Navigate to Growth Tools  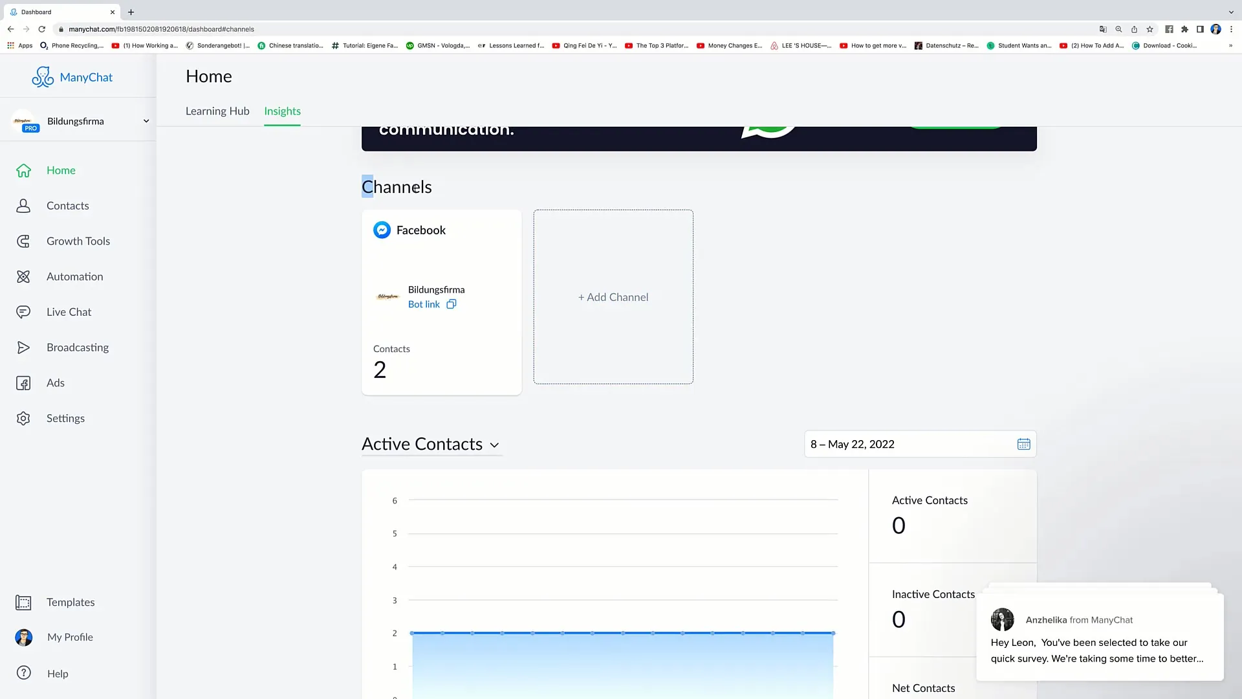[78, 241]
